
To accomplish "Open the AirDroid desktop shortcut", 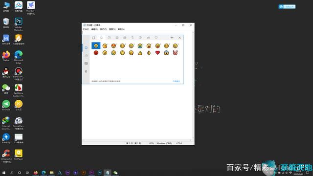I will [6, 106].
